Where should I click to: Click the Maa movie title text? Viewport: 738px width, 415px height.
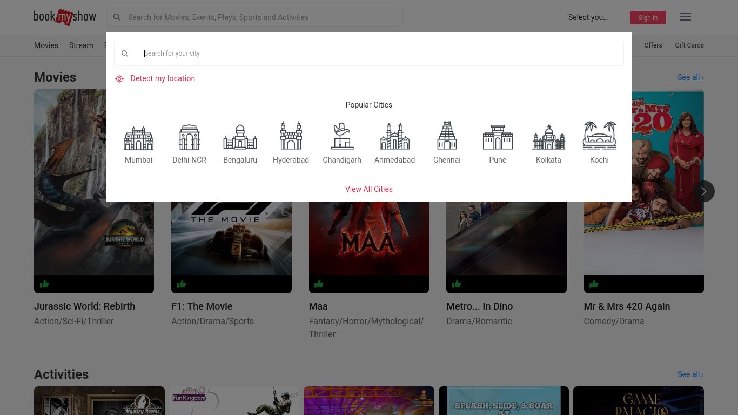pyautogui.click(x=318, y=306)
